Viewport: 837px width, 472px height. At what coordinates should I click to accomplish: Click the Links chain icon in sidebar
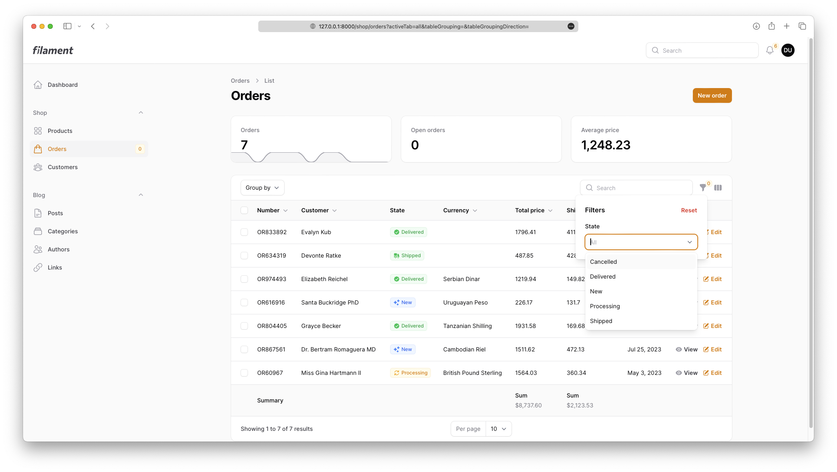(38, 267)
